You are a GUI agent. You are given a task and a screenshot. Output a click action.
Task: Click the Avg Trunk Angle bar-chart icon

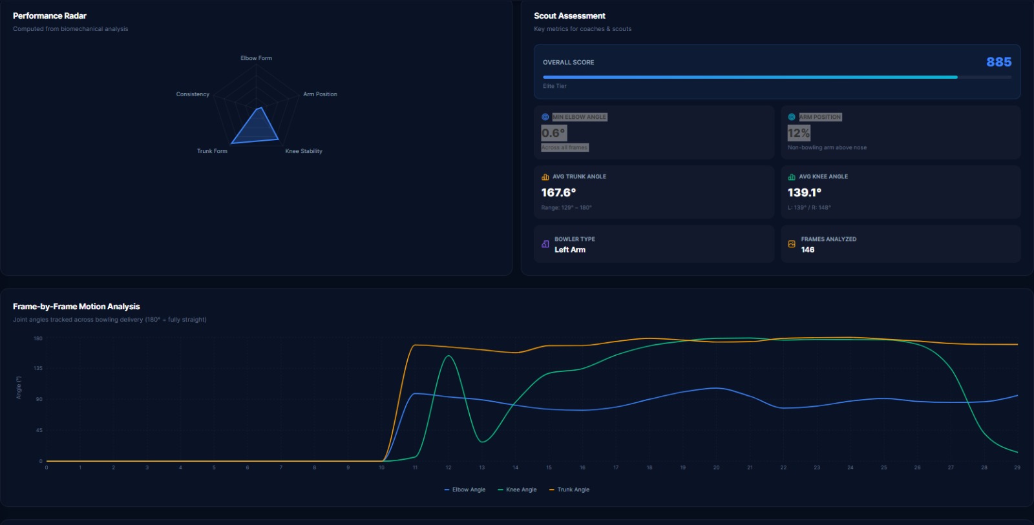click(545, 177)
